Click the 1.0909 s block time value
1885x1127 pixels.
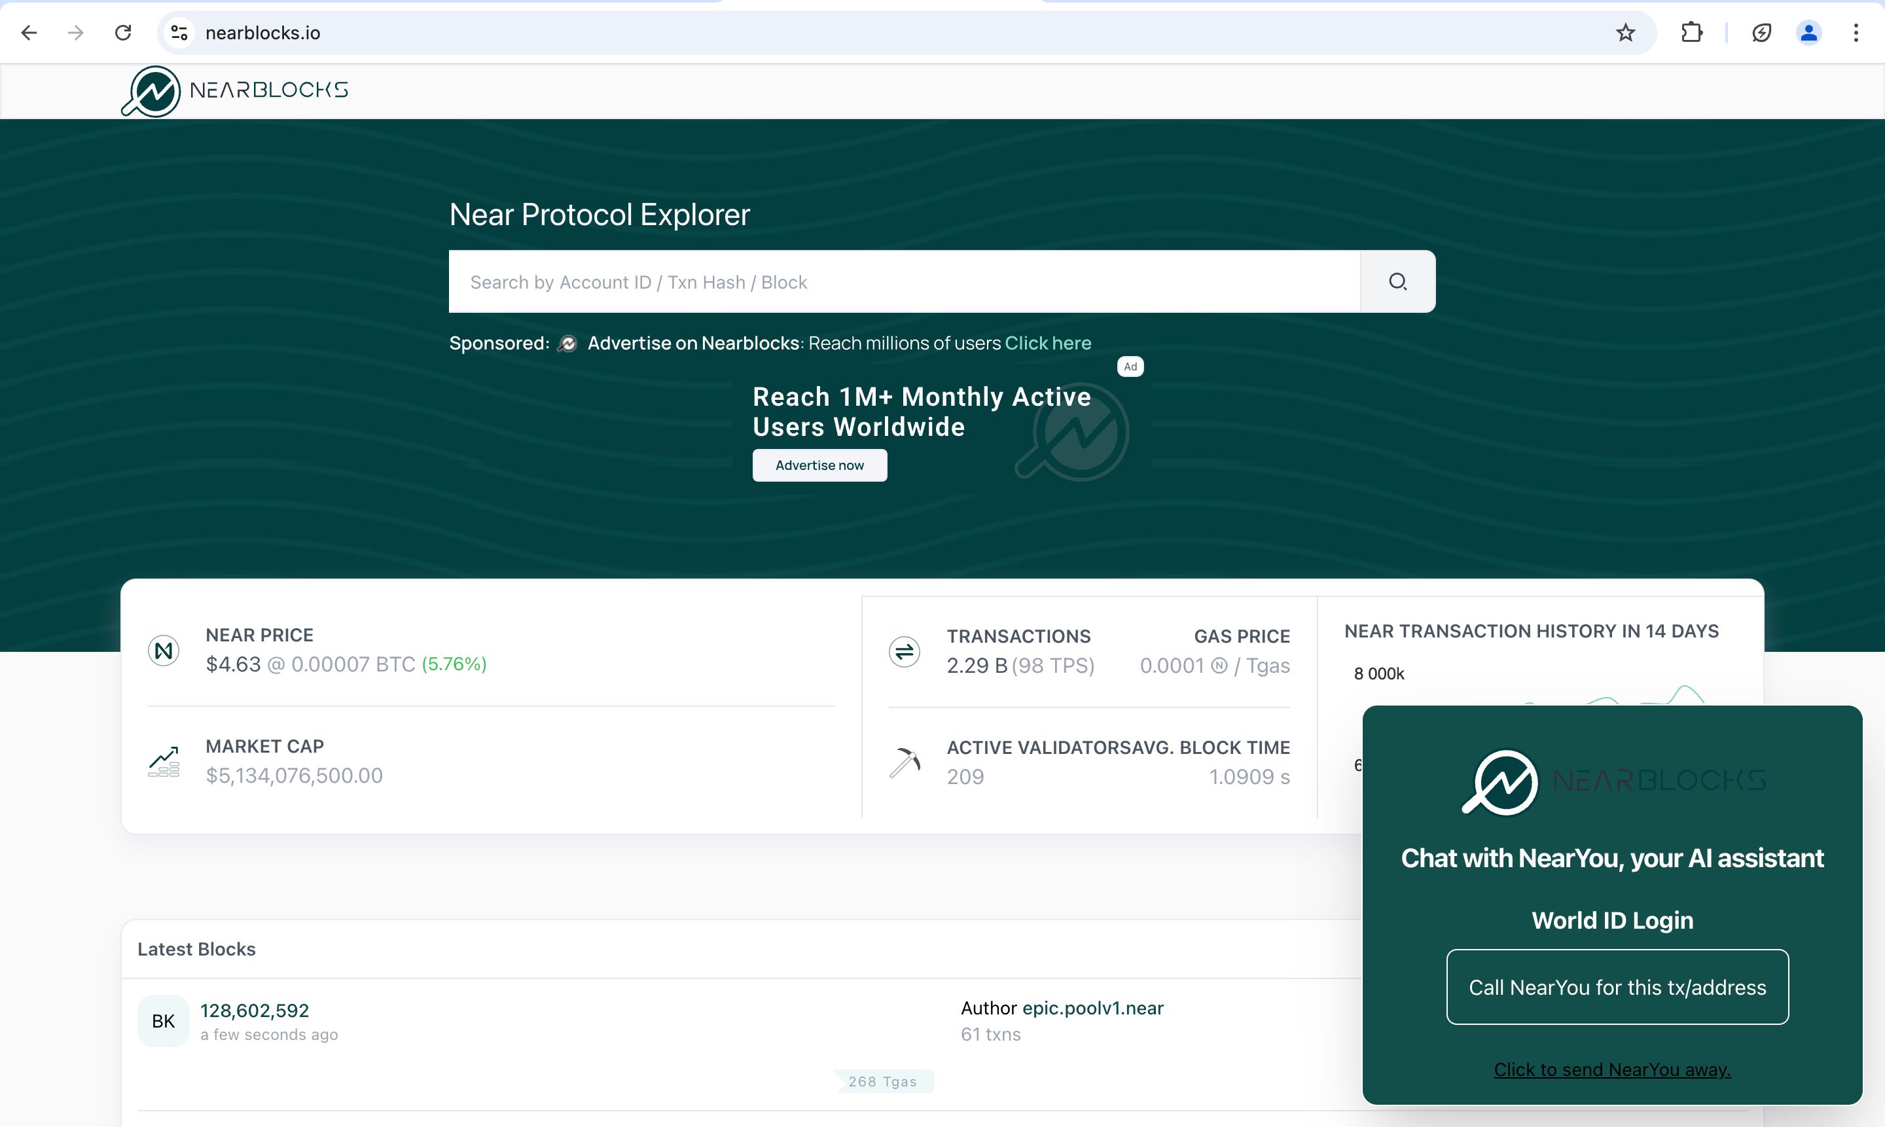1249,776
